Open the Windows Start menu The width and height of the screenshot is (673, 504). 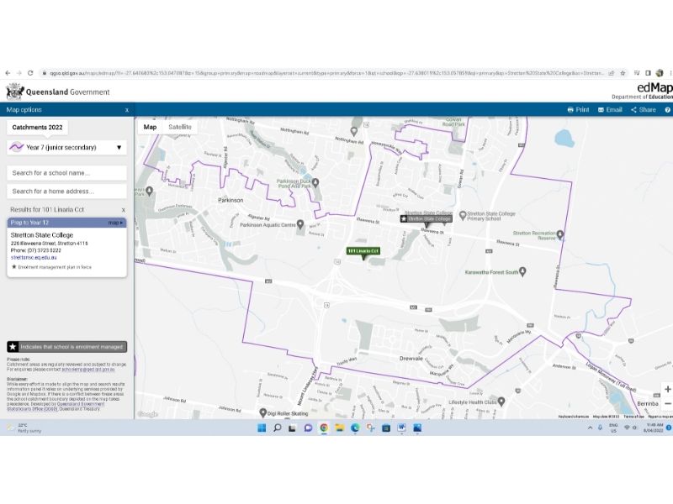261,428
